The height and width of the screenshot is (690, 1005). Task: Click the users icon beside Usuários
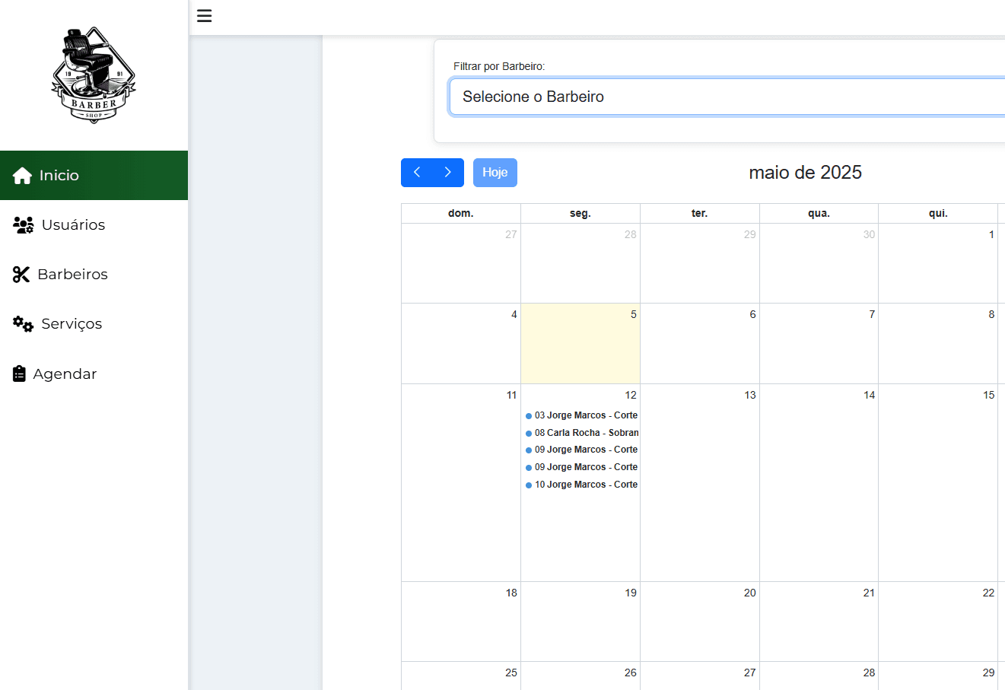24,224
